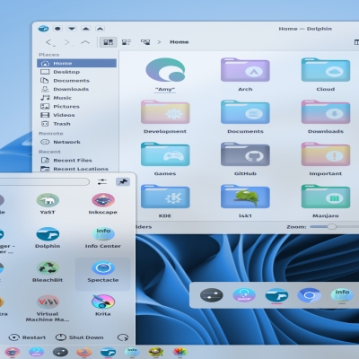Launch Dolphin from the app menu
Image resolution: width=359 pixels, height=359 pixels.
coord(48,234)
